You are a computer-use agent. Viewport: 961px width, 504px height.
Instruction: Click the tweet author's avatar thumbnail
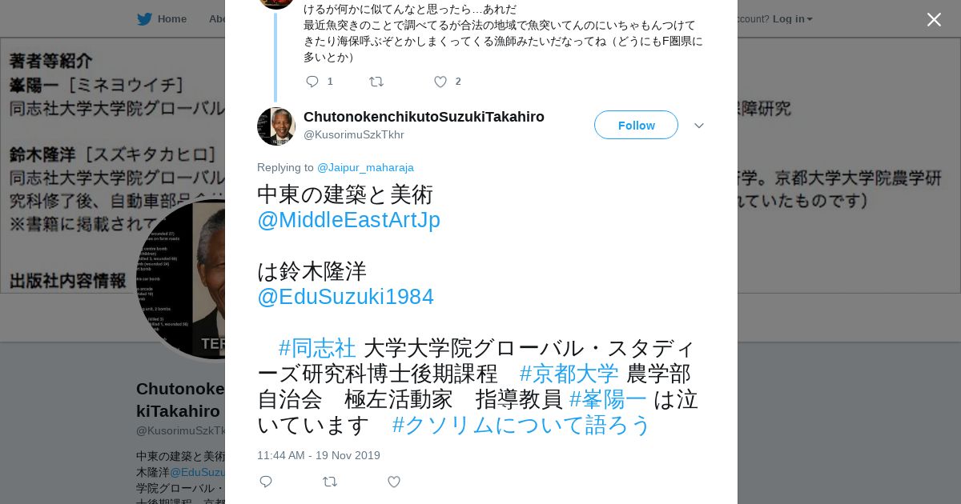[276, 126]
